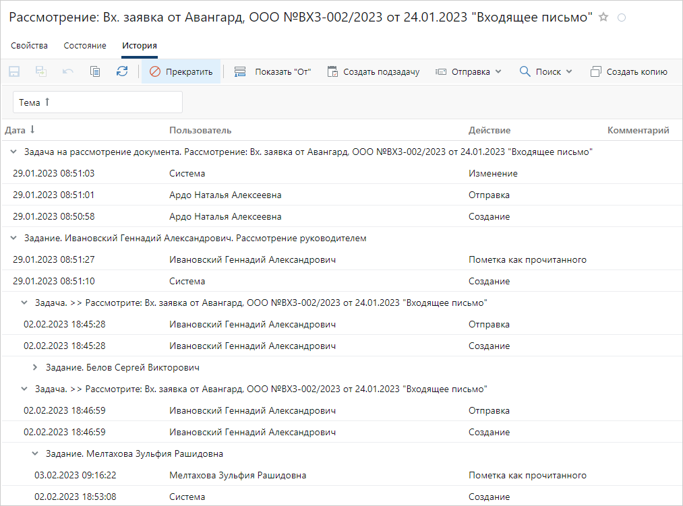Click the favorite star icon next to title

click(x=603, y=18)
